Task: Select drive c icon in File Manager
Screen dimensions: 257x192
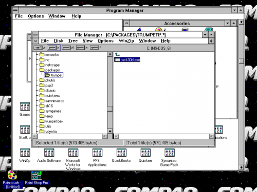Action: [52, 48]
